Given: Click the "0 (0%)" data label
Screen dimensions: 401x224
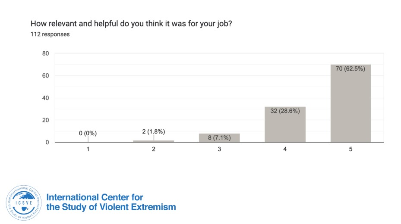Looking at the screenshot, I should 88,133.
